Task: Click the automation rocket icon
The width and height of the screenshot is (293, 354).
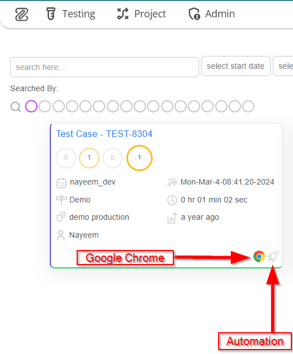Action: 273,256
